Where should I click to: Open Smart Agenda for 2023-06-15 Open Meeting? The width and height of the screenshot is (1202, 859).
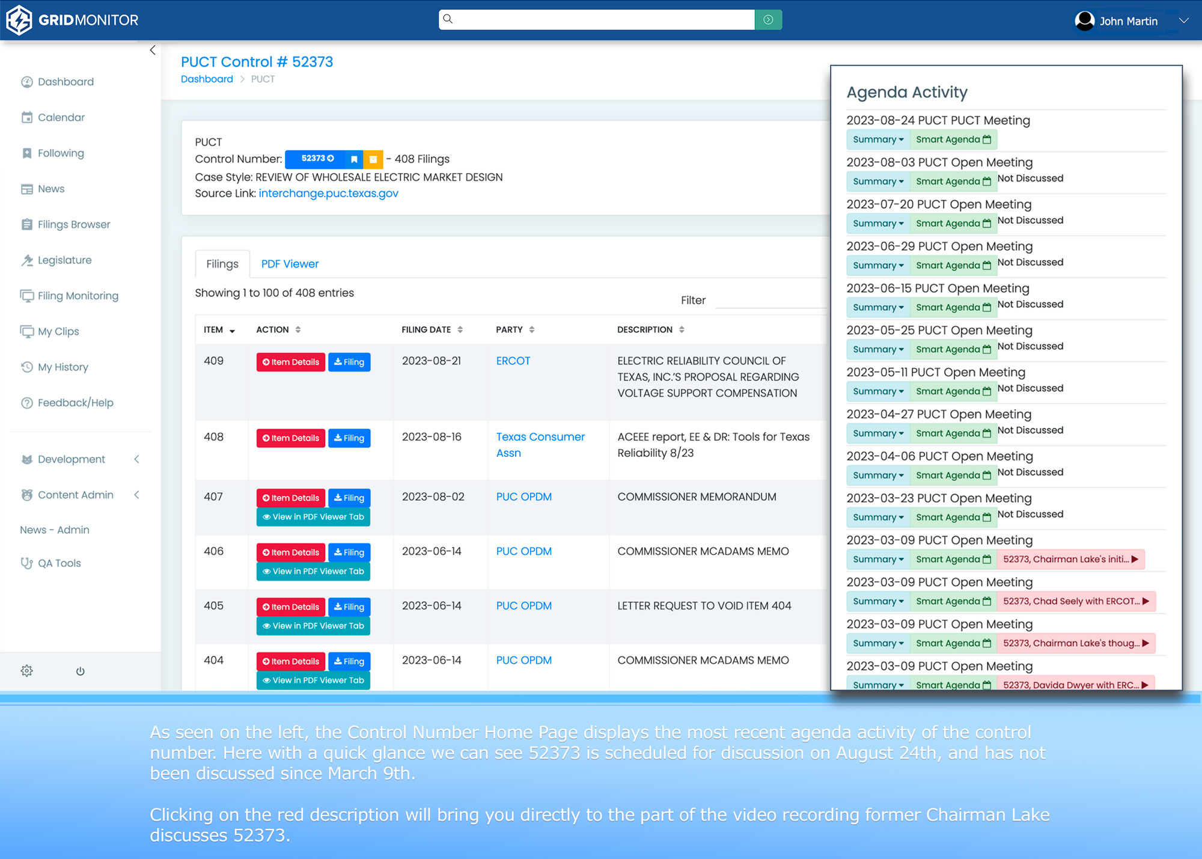pyautogui.click(x=953, y=307)
